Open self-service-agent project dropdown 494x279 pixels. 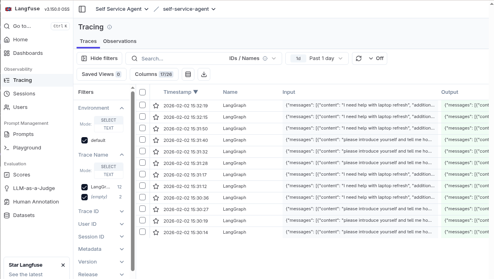pos(189,9)
